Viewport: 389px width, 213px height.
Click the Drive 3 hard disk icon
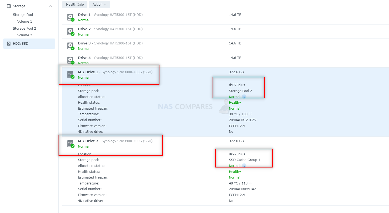[x=70, y=46]
